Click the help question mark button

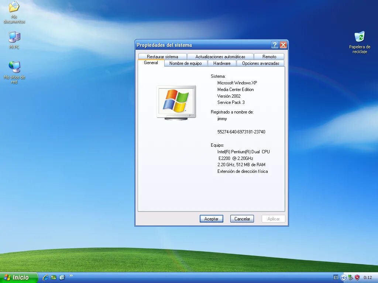click(x=275, y=45)
